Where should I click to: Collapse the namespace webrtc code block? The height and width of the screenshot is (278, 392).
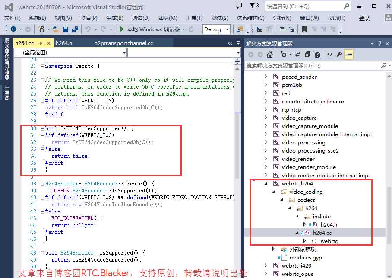(x=42, y=67)
